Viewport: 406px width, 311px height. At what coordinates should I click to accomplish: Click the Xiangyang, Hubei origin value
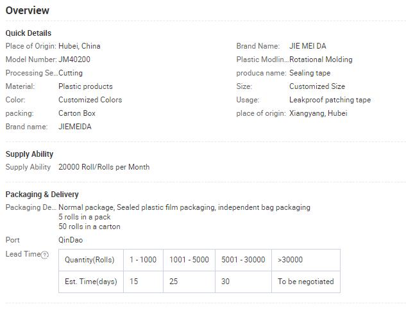[318, 113]
